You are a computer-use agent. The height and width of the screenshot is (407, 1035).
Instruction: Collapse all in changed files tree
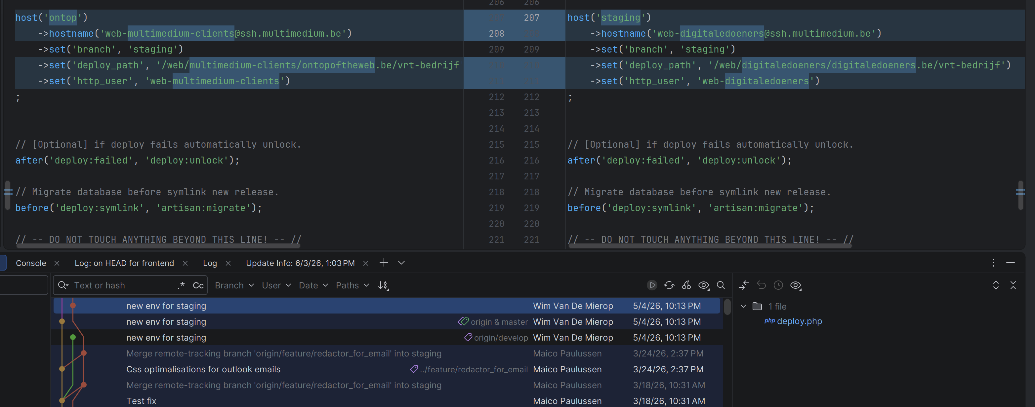(x=1013, y=285)
